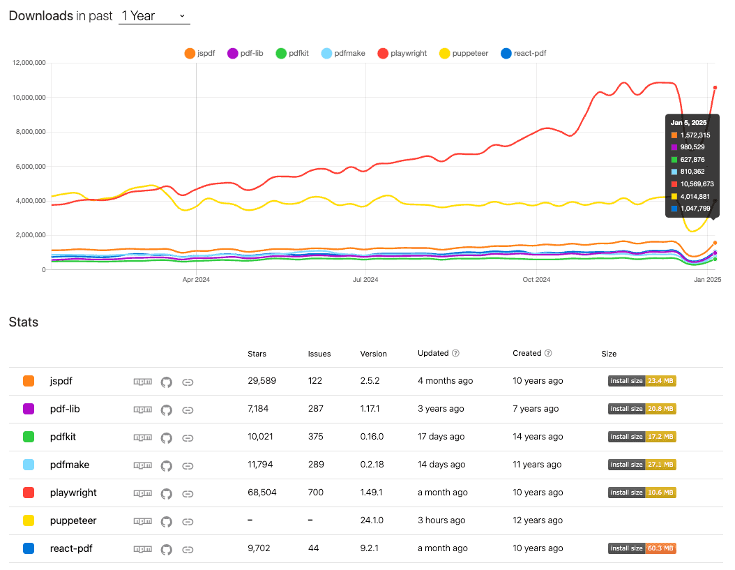Click the GitHub icon in the puppeteer row

[166, 521]
